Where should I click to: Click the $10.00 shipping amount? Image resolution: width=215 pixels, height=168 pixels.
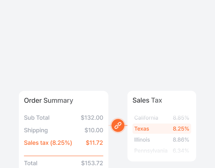pos(94,130)
